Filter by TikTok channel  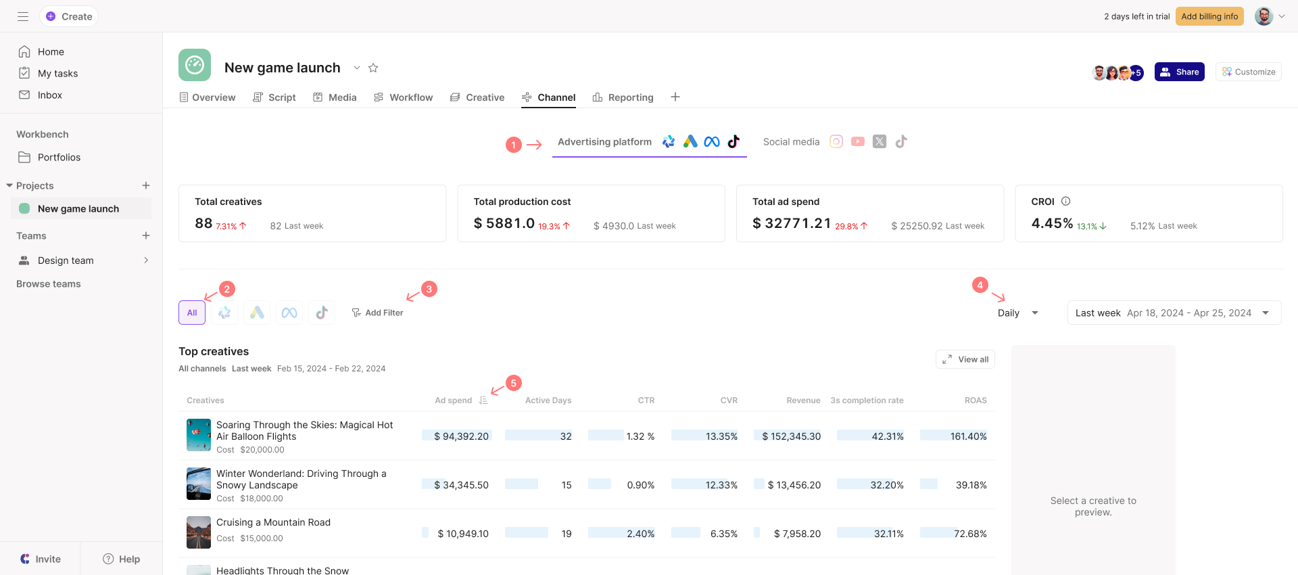tap(322, 313)
